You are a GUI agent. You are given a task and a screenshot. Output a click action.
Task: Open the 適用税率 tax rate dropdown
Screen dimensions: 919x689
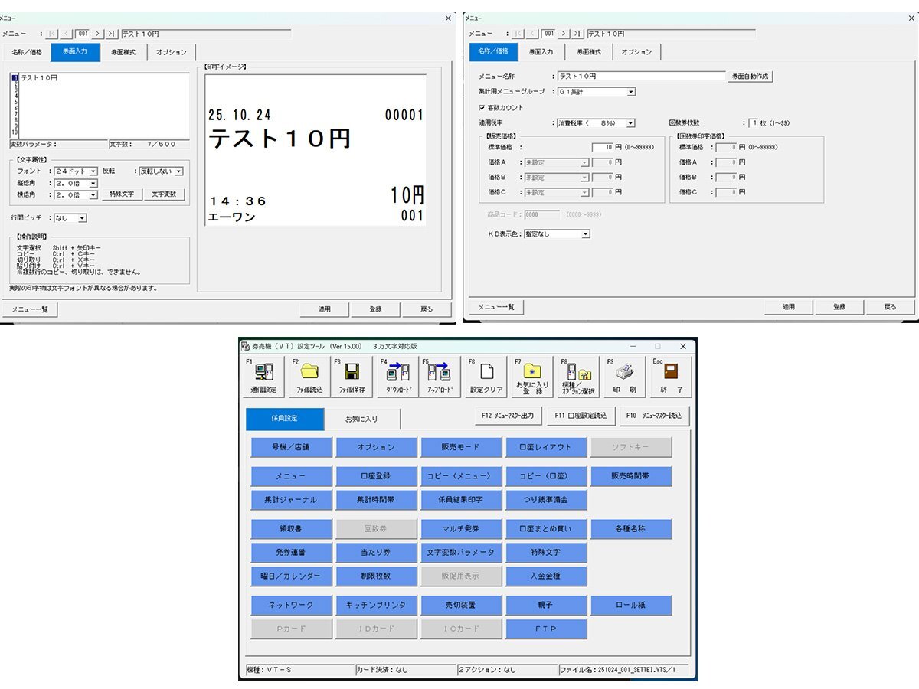pos(630,123)
